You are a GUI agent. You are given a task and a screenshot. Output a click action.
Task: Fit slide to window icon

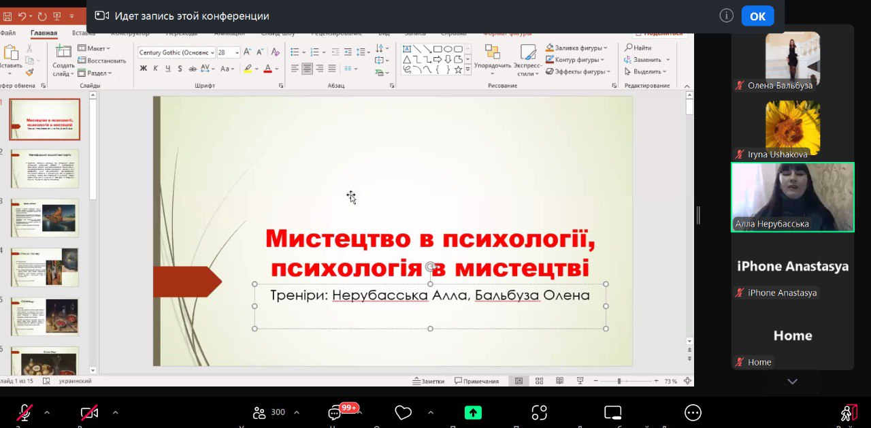[x=688, y=381]
